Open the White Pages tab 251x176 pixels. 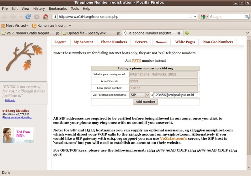(185, 42)
